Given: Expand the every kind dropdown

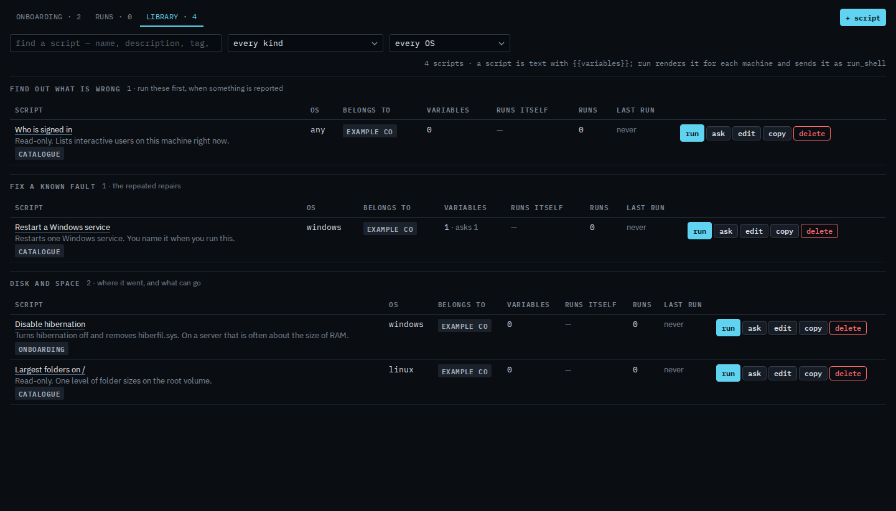Looking at the screenshot, I should (306, 43).
